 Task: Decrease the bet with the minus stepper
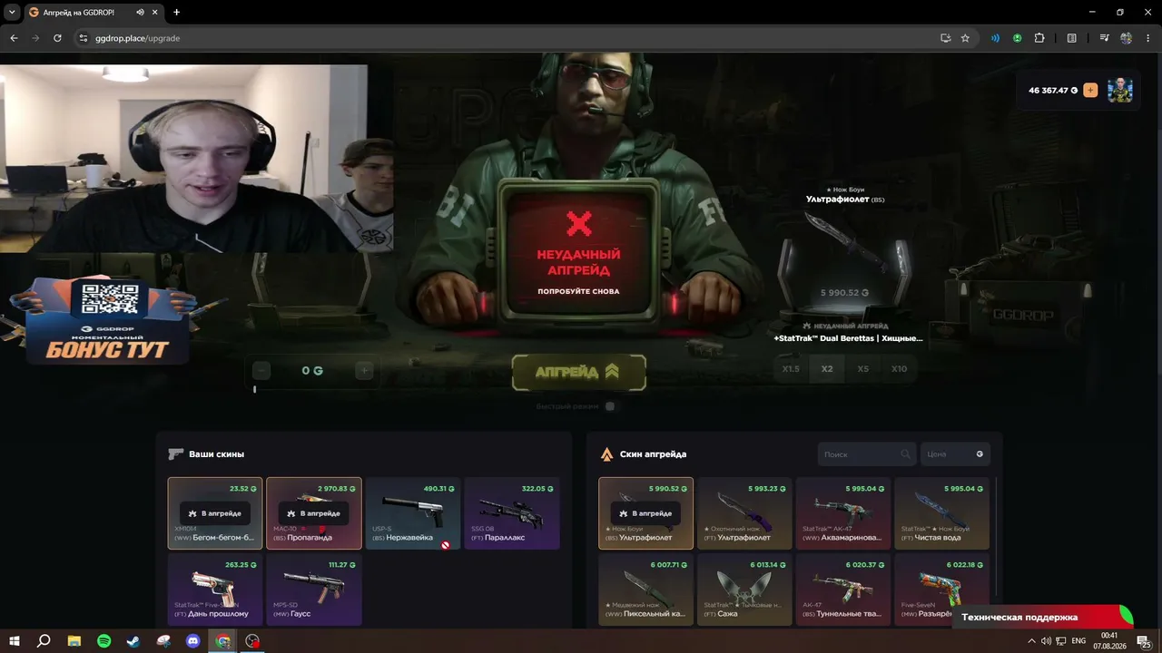click(261, 370)
